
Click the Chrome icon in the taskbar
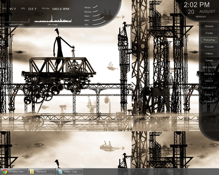(x=5, y=172)
